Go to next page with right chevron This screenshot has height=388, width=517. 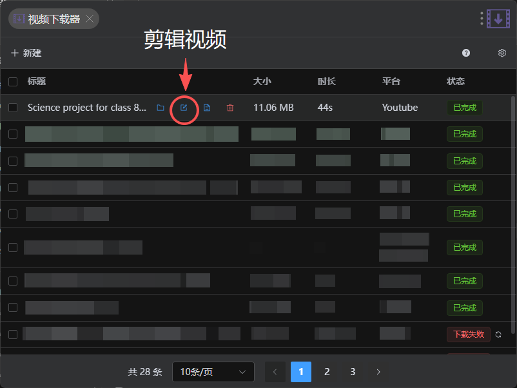[378, 372]
